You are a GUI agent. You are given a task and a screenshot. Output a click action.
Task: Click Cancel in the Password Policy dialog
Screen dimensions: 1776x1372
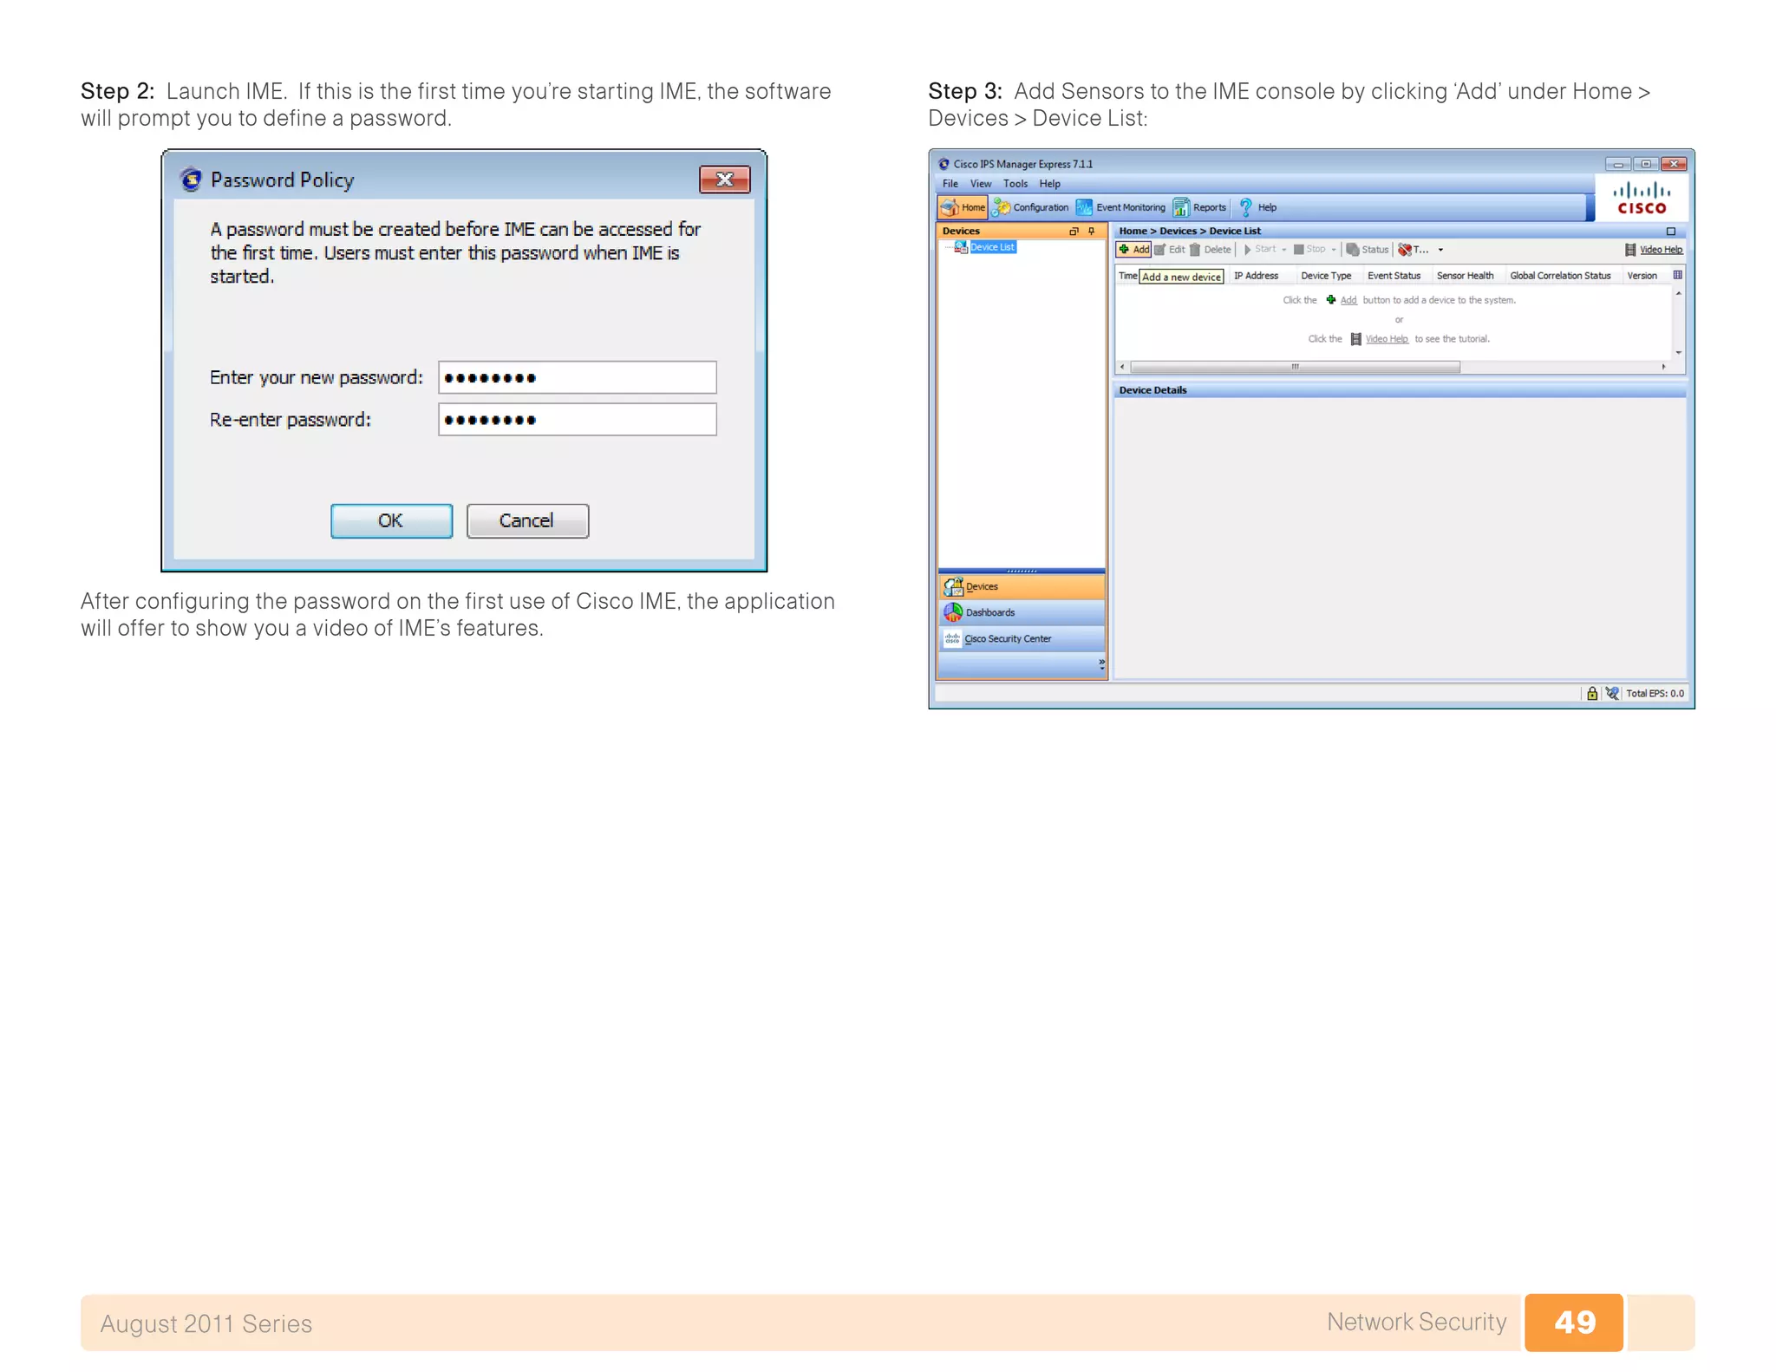pyautogui.click(x=527, y=520)
